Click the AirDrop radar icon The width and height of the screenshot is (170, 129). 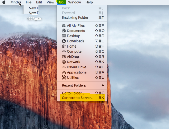(64, 57)
